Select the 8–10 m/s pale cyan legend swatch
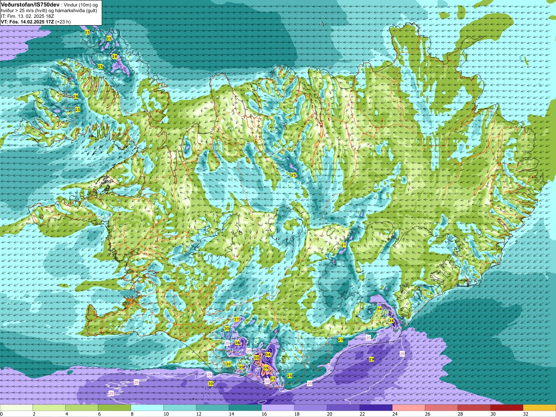 tap(147, 408)
